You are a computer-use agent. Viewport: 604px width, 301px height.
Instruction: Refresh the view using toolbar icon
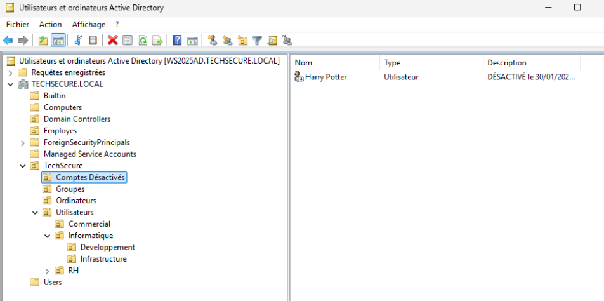pyautogui.click(x=143, y=41)
